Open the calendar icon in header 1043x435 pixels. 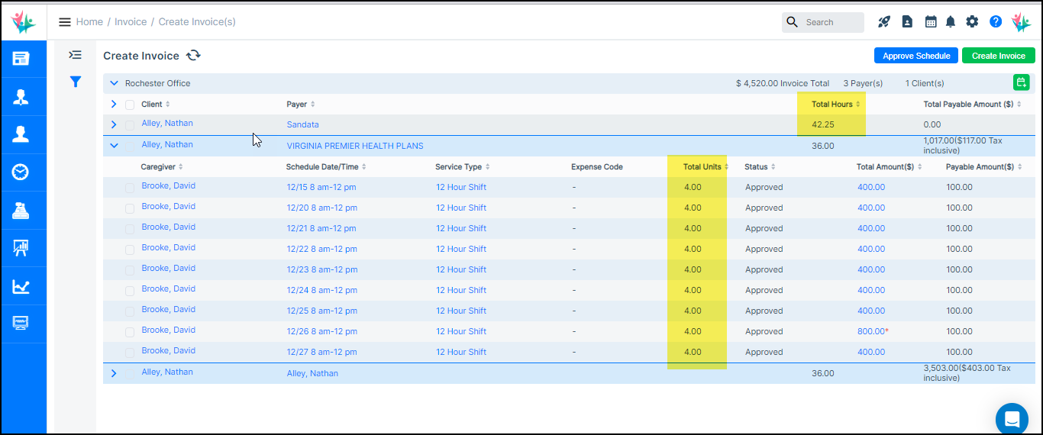point(931,22)
